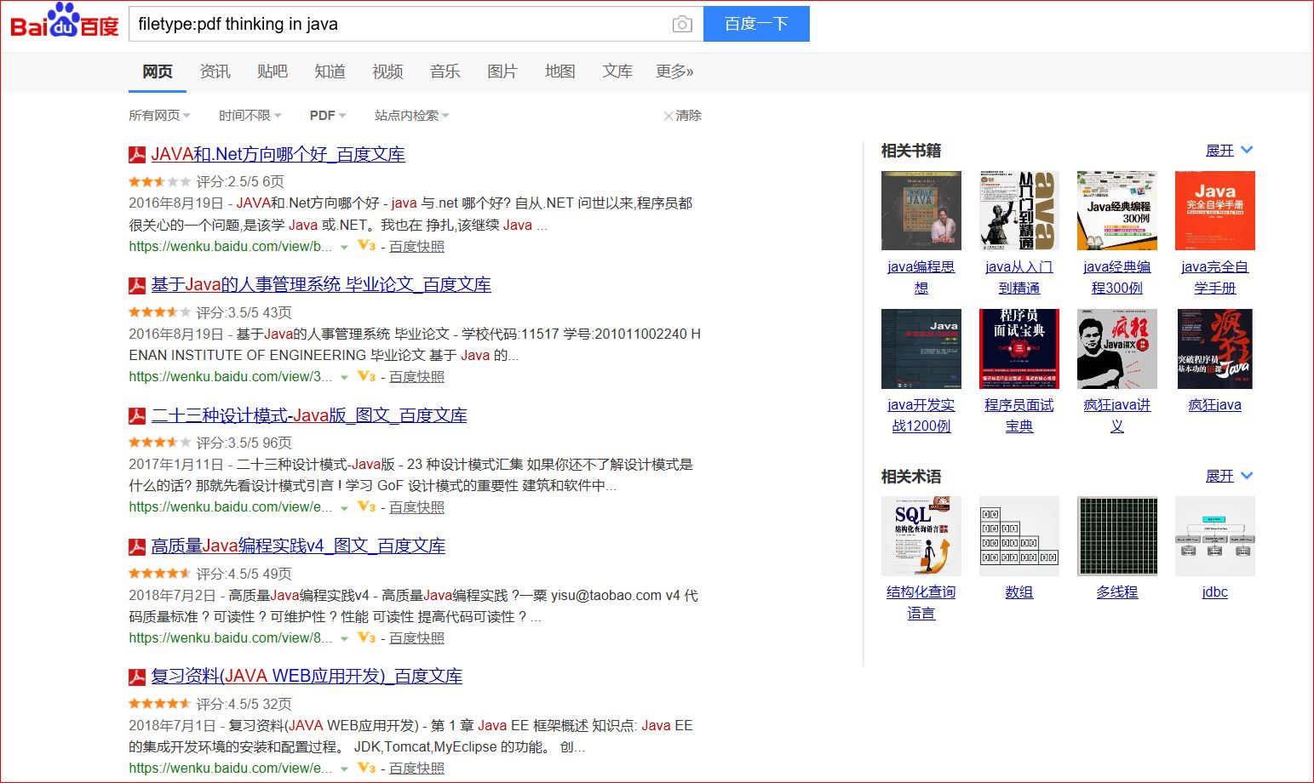Click the Java经典编程300例 book cover
The height and width of the screenshot is (783, 1314).
point(1117,210)
